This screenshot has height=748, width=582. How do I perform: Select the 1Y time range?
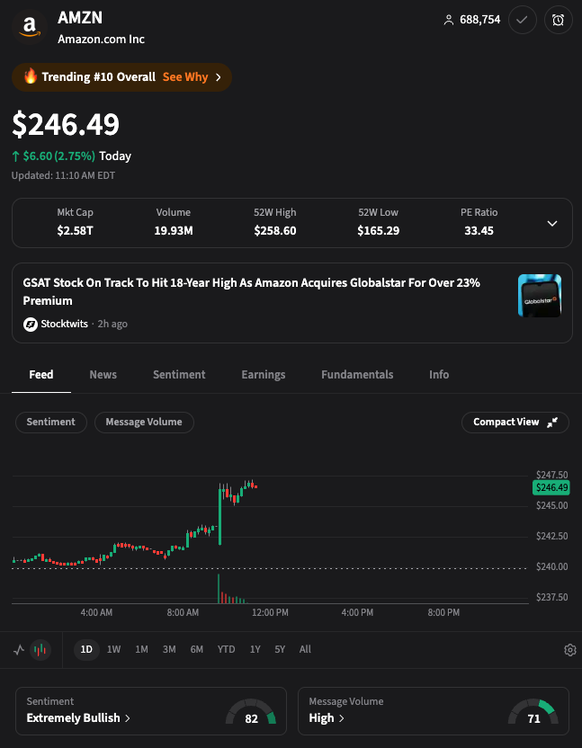click(x=255, y=649)
